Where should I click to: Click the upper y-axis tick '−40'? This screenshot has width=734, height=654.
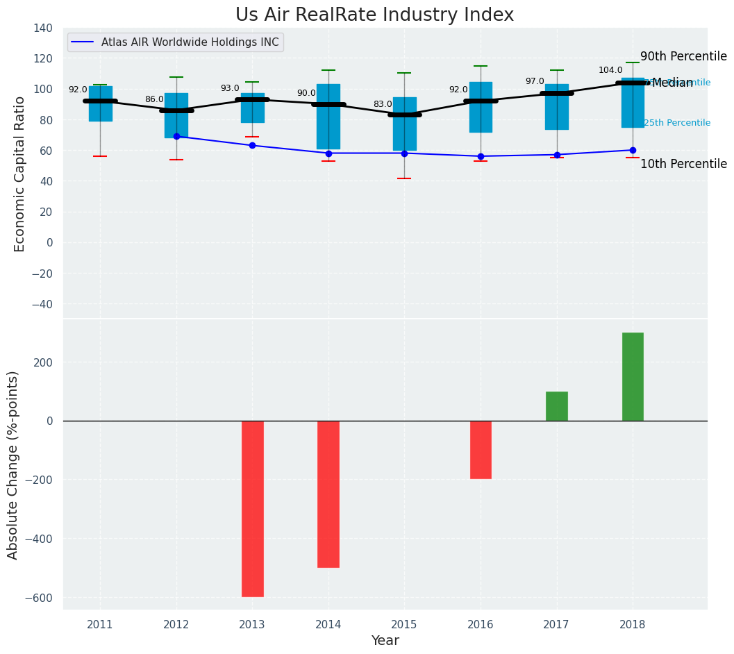point(42,304)
